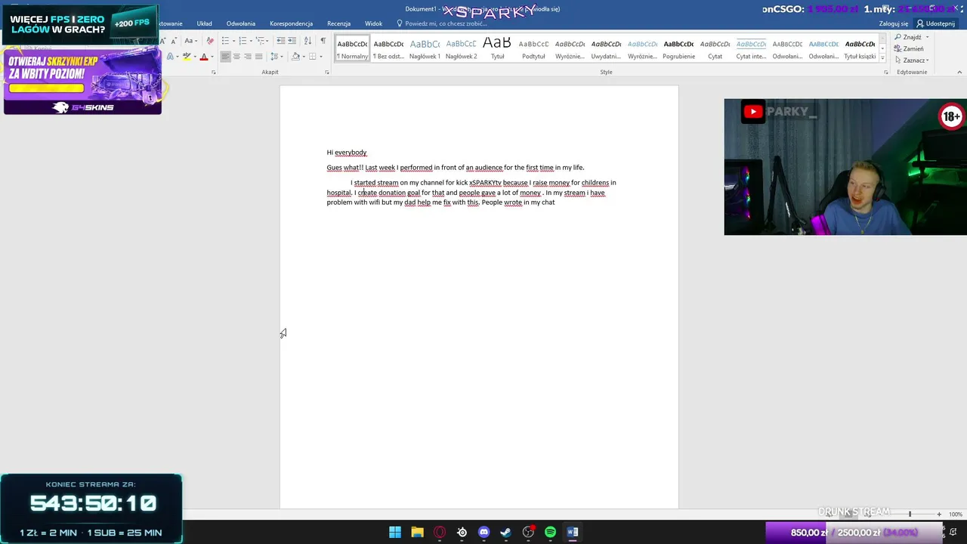
Task: Select Word icon in taskbar
Action: [573, 532]
